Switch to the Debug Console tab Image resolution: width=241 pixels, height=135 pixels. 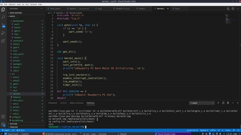click(x=76, y=103)
